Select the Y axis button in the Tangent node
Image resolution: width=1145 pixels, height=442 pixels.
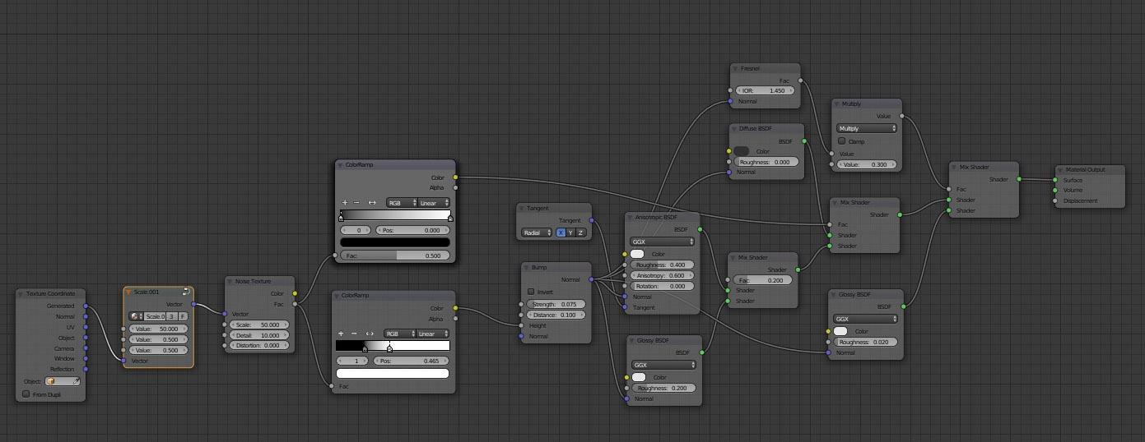[570, 233]
